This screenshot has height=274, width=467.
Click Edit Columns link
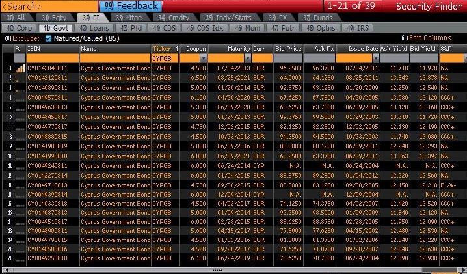coord(427,38)
